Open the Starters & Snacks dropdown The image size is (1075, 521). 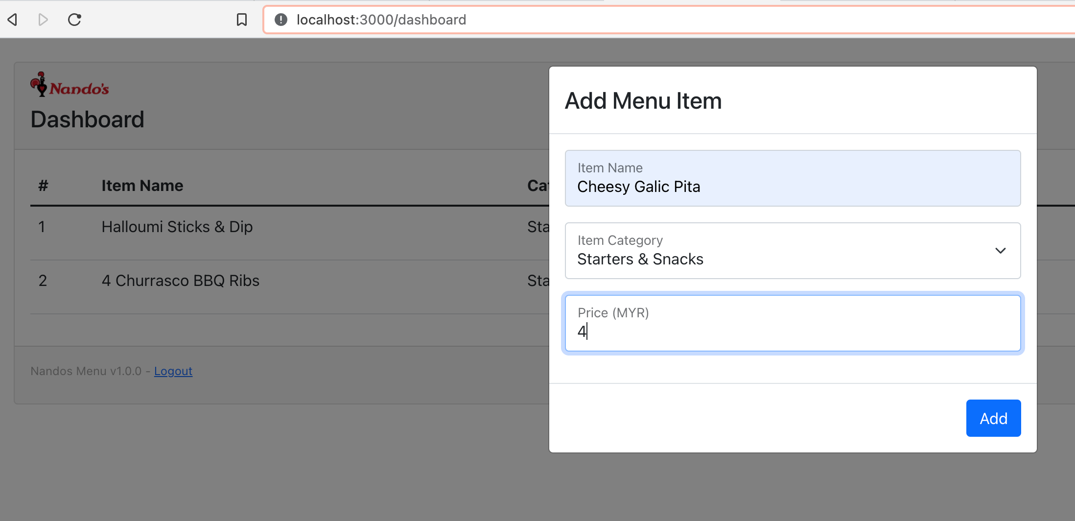coord(783,251)
